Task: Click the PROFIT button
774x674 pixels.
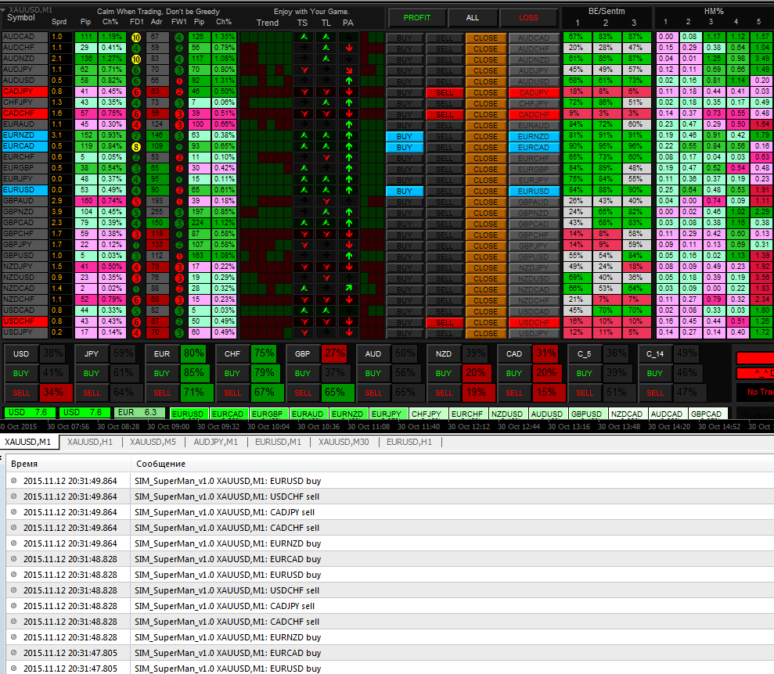Action: coord(417,18)
